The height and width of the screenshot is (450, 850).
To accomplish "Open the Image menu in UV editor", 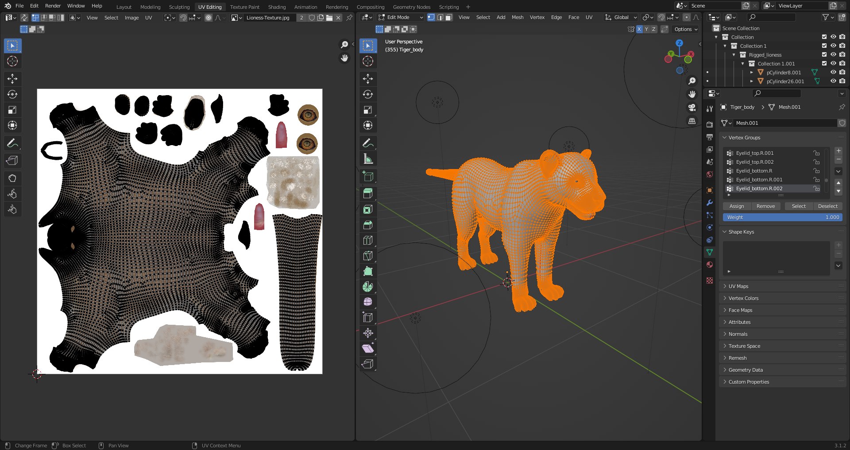I will [x=131, y=18].
